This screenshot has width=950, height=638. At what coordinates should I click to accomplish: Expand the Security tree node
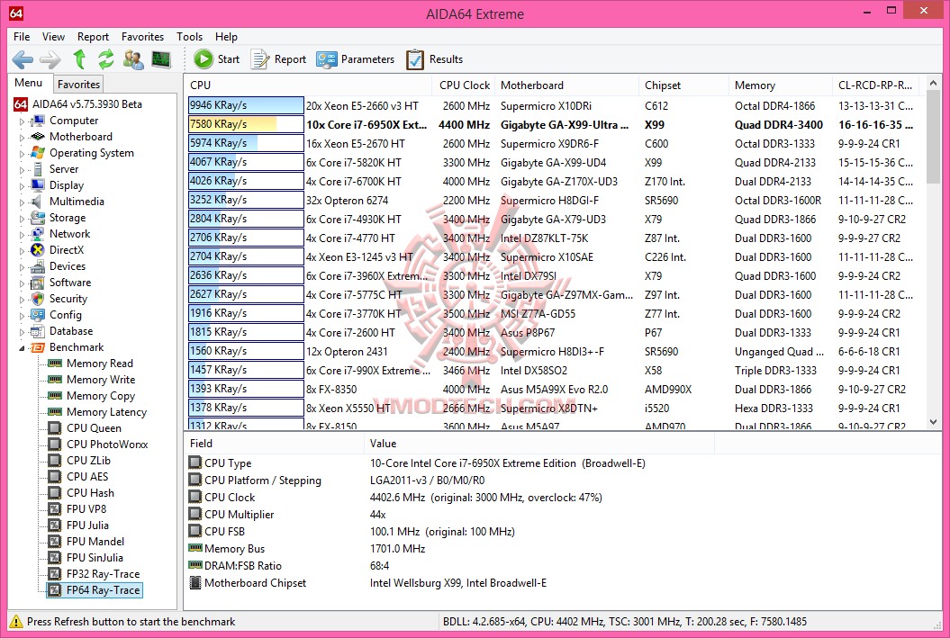pos(22,300)
